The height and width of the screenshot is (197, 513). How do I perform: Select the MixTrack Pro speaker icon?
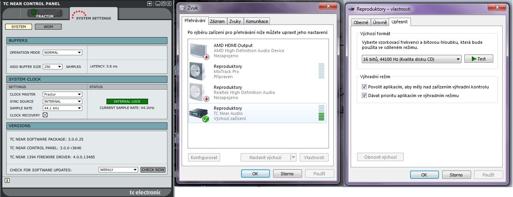[199, 71]
